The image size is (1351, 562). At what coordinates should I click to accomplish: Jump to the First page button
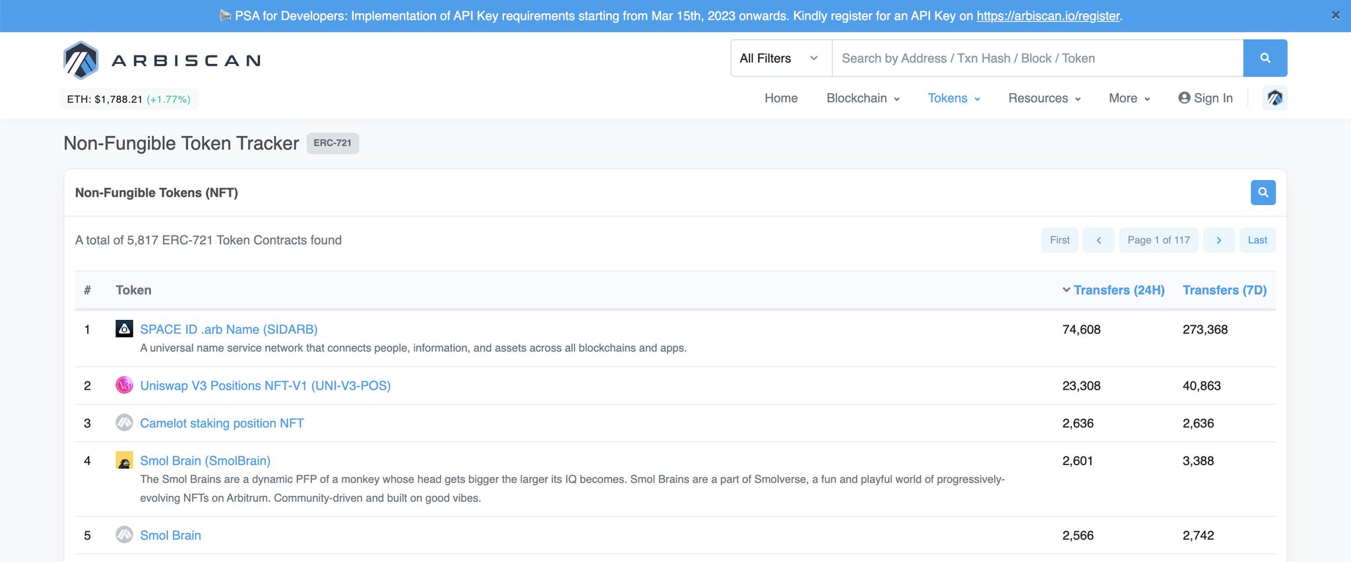[x=1059, y=240]
